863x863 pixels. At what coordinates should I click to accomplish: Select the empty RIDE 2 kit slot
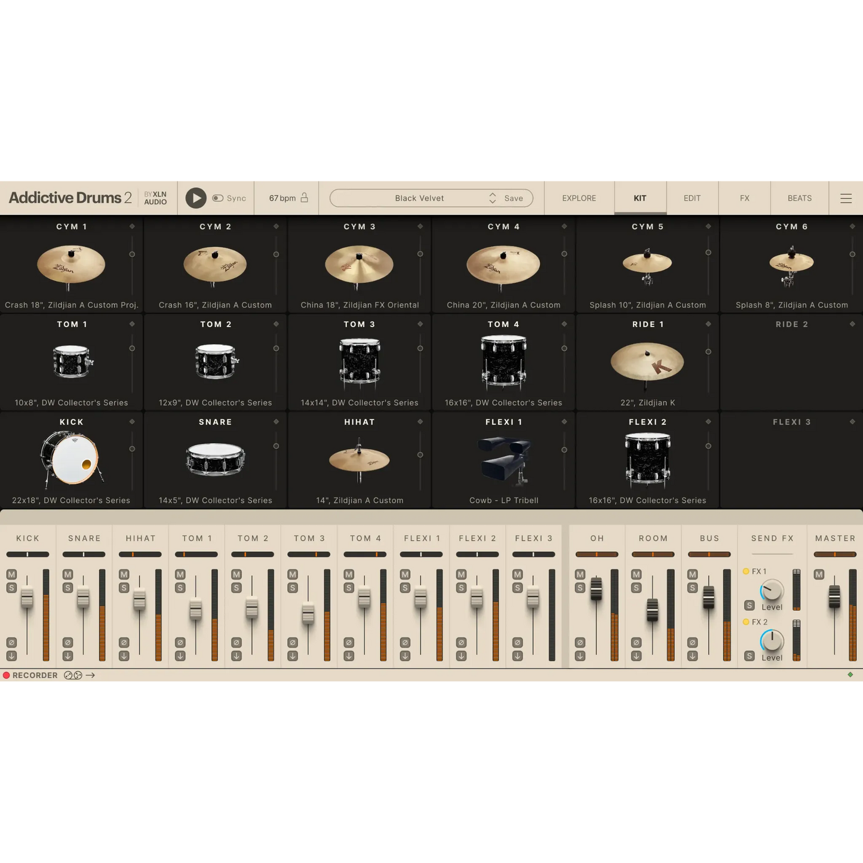[791, 362]
